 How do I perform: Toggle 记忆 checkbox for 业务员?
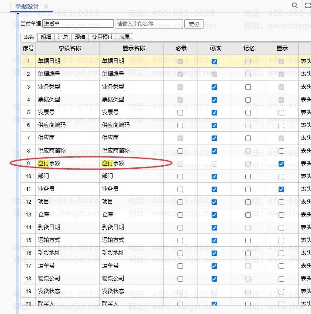pyautogui.click(x=248, y=189)
